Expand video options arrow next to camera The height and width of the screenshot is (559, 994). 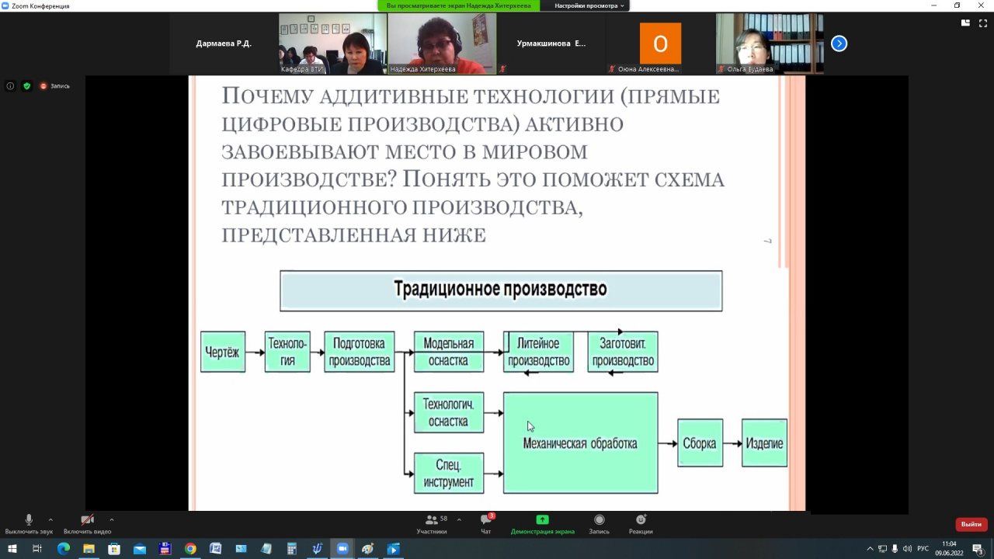(x=112, y=519)
